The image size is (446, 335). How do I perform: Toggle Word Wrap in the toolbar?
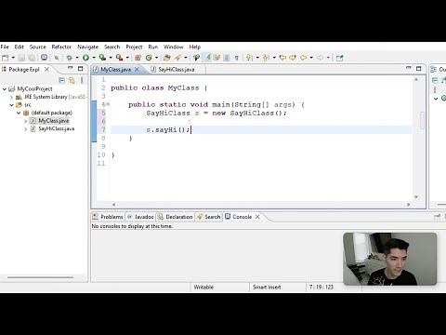(216, 58)
